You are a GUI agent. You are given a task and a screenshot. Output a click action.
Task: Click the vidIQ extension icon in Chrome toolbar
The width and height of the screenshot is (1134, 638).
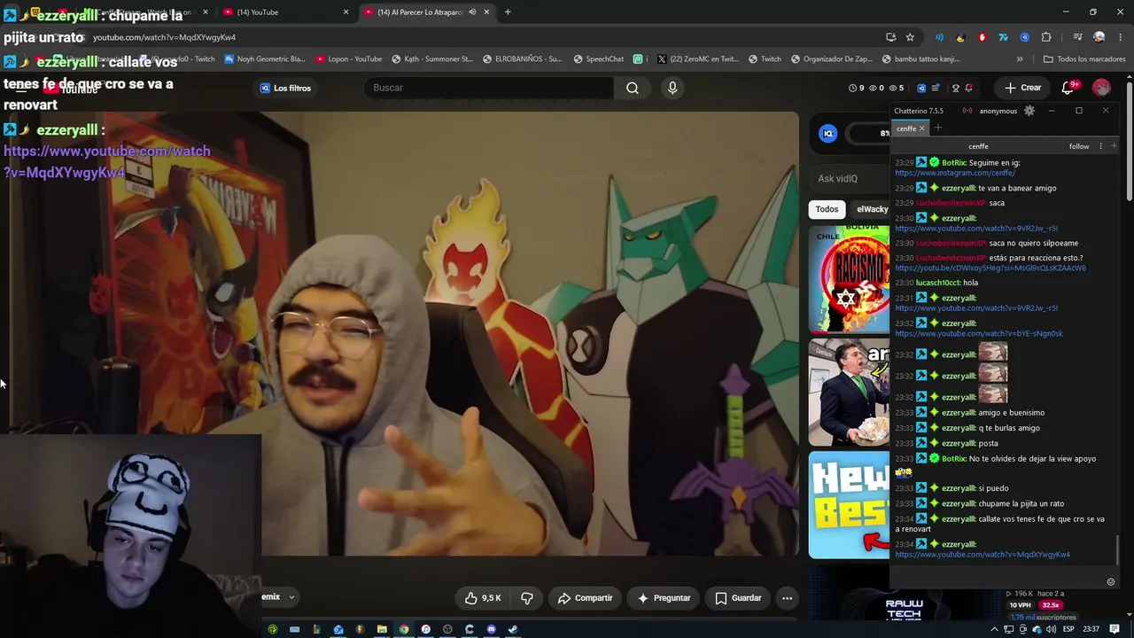tap(1025, 37)
